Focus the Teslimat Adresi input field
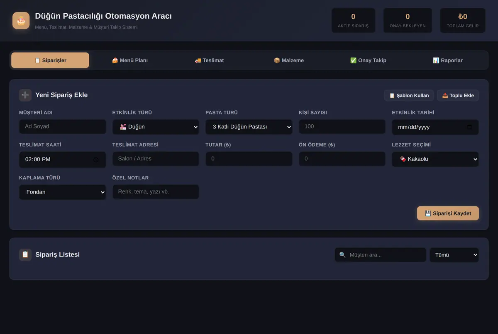 [x=156, y=159]
